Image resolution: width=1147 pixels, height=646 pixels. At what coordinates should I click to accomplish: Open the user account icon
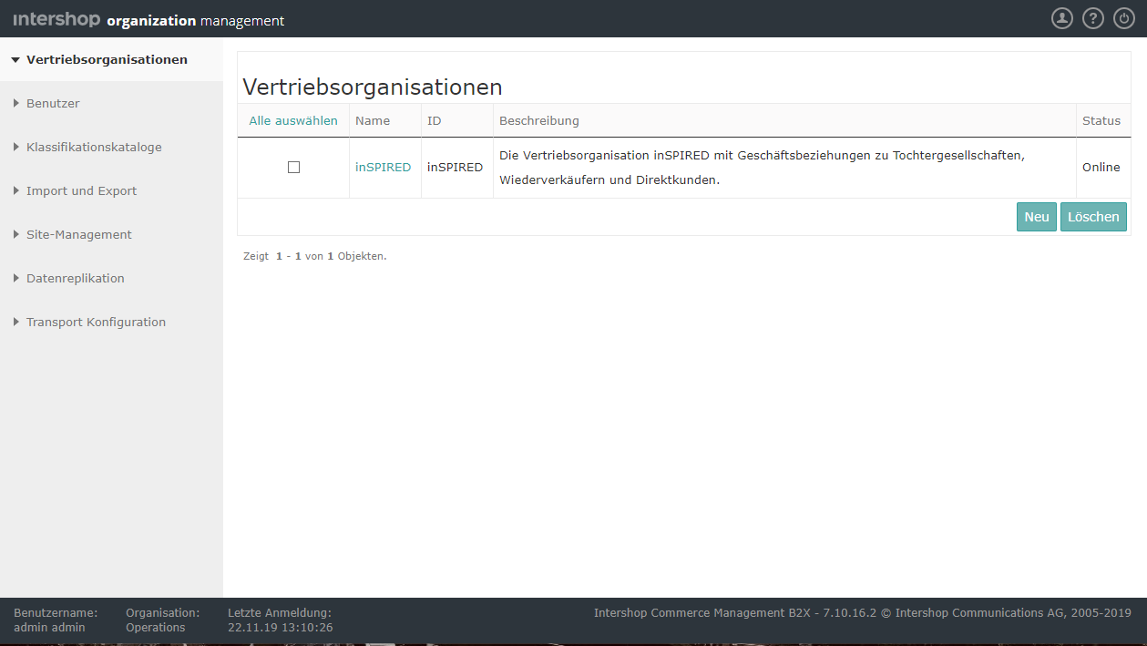coord(1061,17)
